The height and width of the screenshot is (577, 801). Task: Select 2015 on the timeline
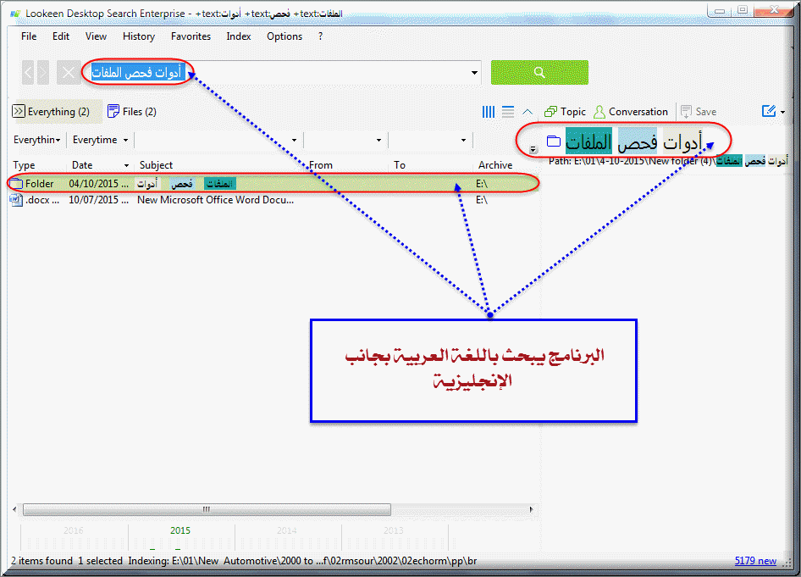180,530
